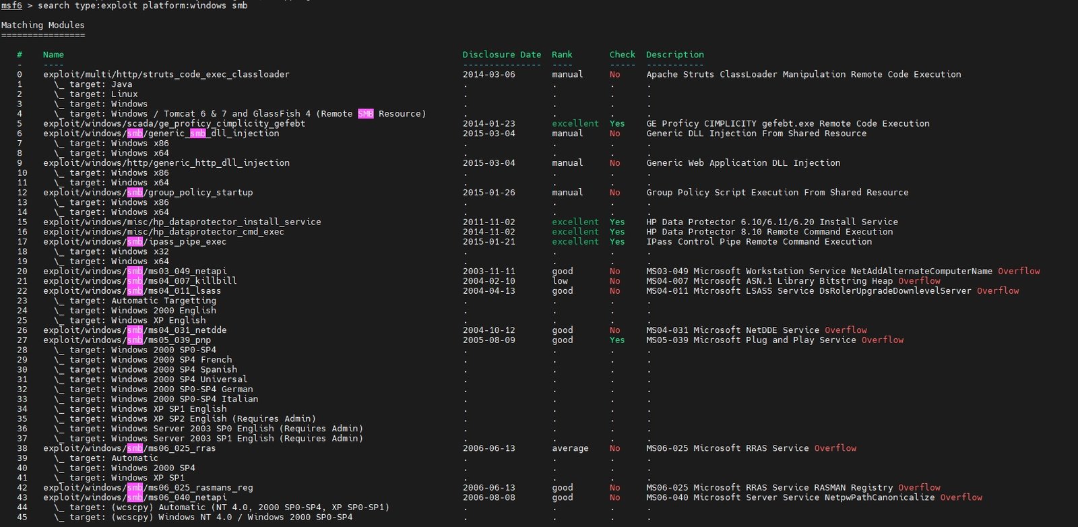Click 'target: Windows 2000 SP4 Spanish' row

click(146, 369)
